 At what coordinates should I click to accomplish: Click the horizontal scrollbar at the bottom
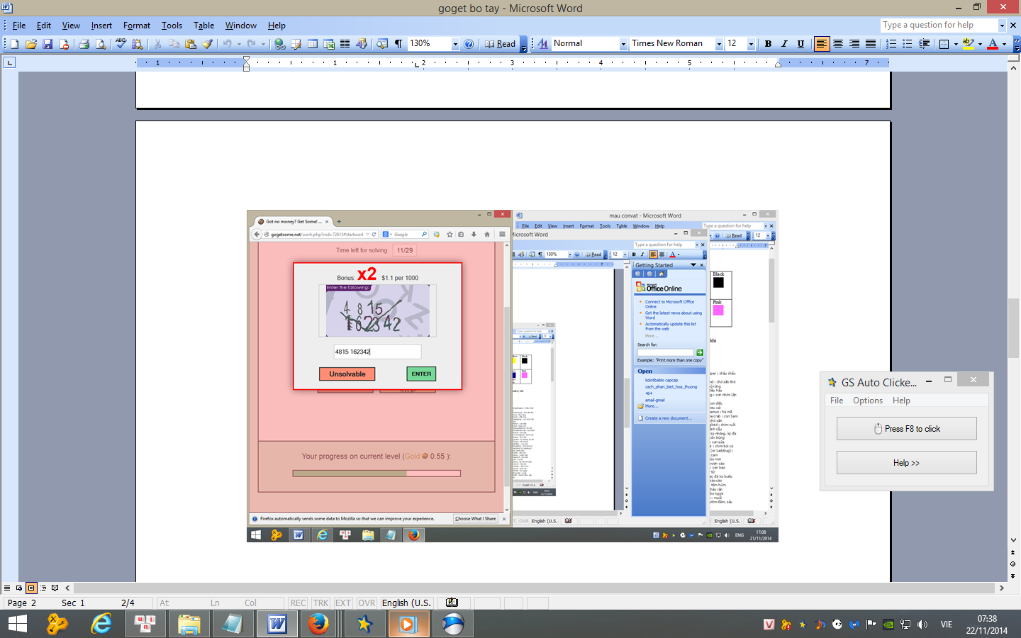[x=534, y=588]
